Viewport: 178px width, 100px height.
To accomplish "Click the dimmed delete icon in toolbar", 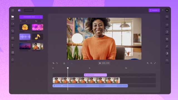I will tap(68, 63).
